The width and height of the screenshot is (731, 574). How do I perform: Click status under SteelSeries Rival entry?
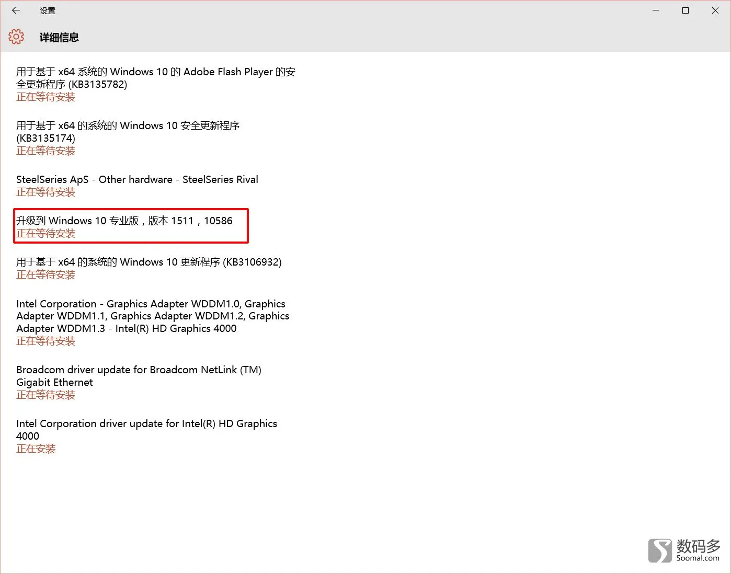tap(46, 192)
